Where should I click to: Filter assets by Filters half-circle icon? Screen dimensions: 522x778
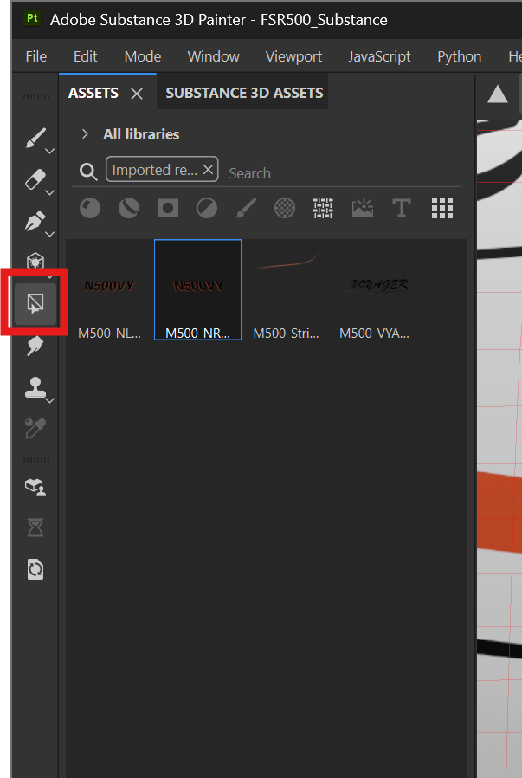coord(207,208)
